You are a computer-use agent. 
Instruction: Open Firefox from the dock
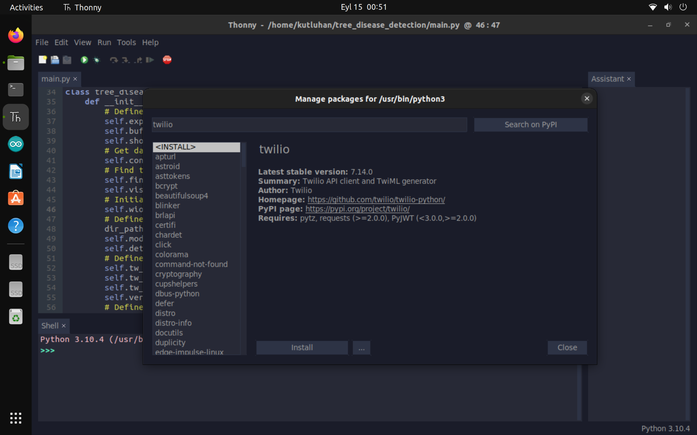(x=16, y=36)
